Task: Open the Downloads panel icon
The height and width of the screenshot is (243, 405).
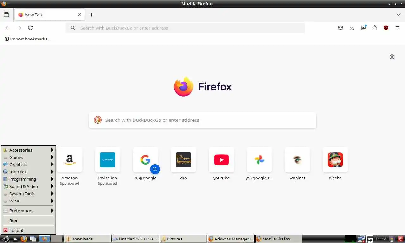Action: coord(352,28)
